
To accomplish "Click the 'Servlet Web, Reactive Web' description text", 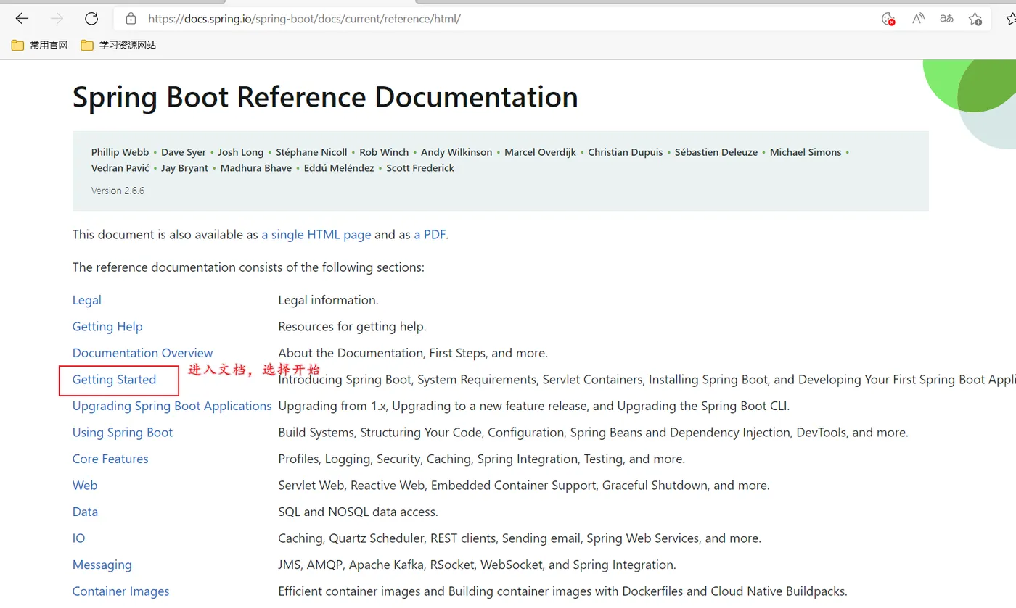I will point(524,486).
